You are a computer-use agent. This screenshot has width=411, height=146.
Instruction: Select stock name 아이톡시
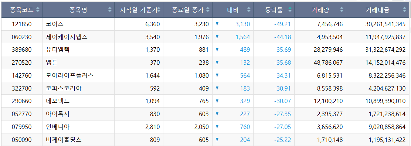tap(58, 114)
